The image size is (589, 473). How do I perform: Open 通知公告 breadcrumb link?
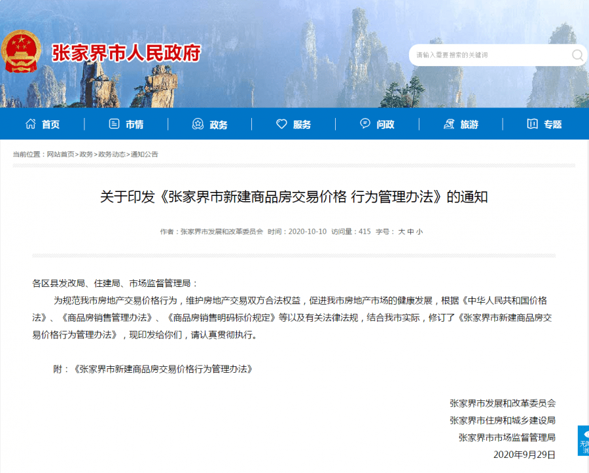pyautogui.click(x=144, y=155)
